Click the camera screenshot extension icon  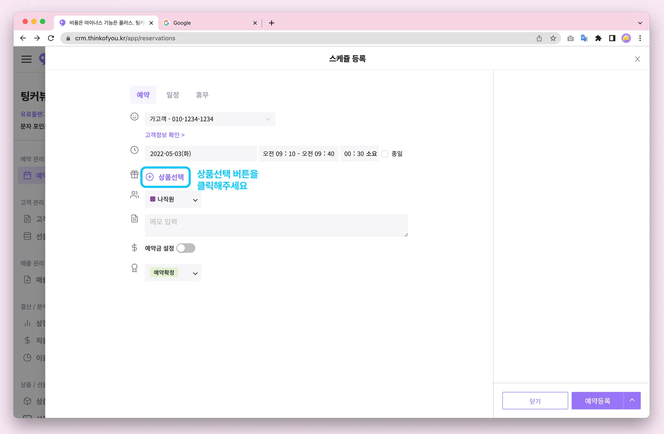[570, 38]
